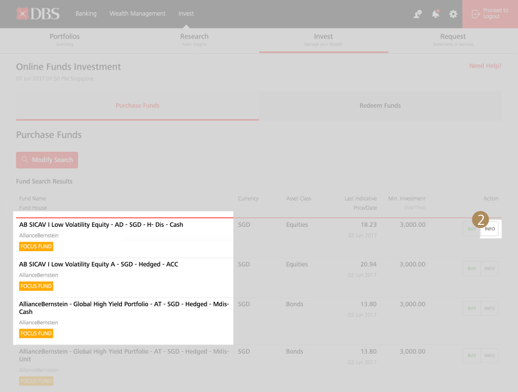Click magnifier icon in Modify Search

(x=25, y=160)
